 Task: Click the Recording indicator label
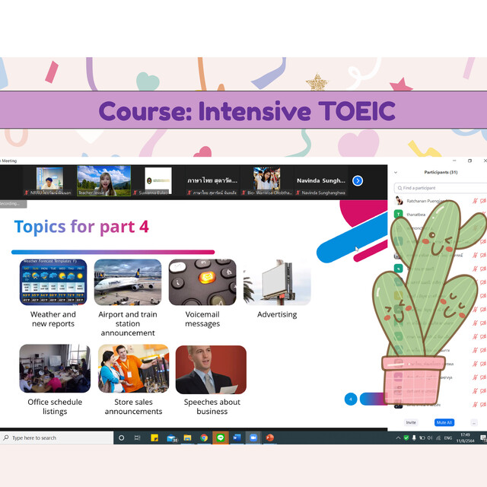[x=13, y=204]
